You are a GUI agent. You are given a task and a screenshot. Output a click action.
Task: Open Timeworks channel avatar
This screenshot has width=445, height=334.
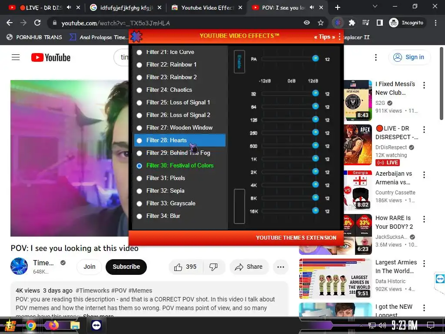point(19,266)
